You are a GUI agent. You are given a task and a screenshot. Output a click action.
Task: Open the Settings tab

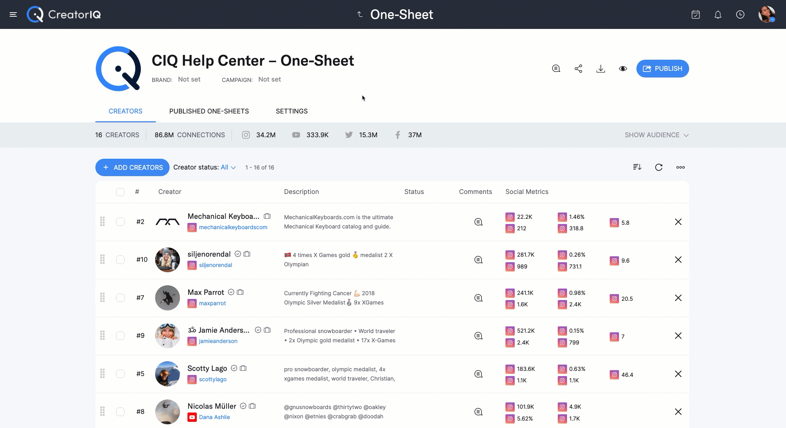[x=292, y=111]
